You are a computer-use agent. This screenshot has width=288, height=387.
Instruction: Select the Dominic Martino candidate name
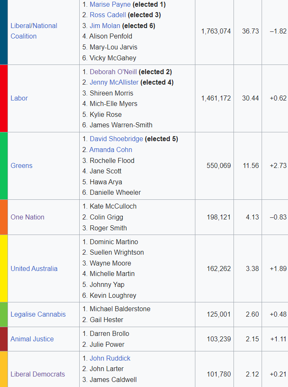click(114, 242)
